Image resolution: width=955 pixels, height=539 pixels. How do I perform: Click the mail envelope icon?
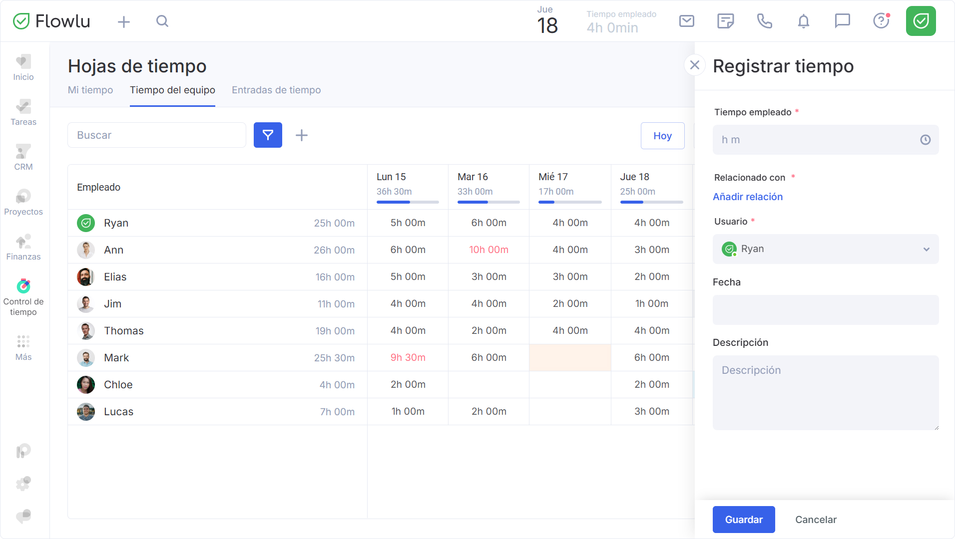coord(687,21)
